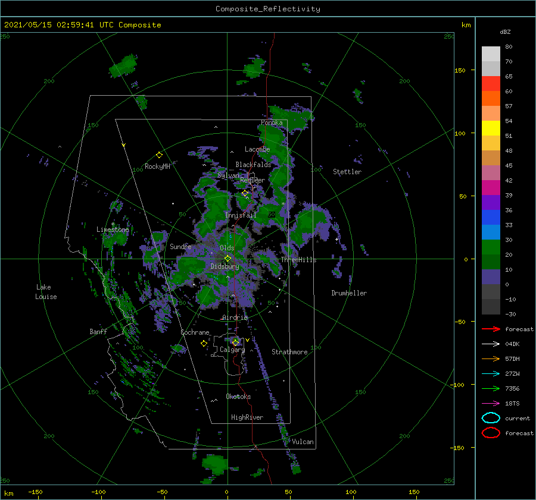Click the Cochrane town label

pos(195,332)
